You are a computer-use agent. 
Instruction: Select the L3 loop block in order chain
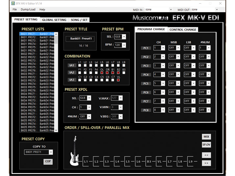click(x=106, y=162)
